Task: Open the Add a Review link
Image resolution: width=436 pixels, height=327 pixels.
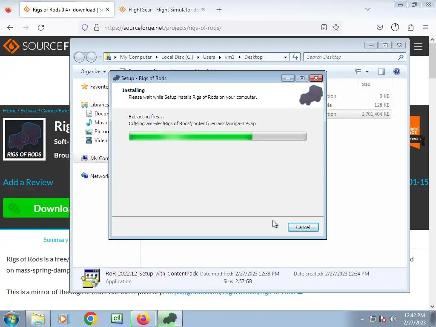Action: [28, 182]
